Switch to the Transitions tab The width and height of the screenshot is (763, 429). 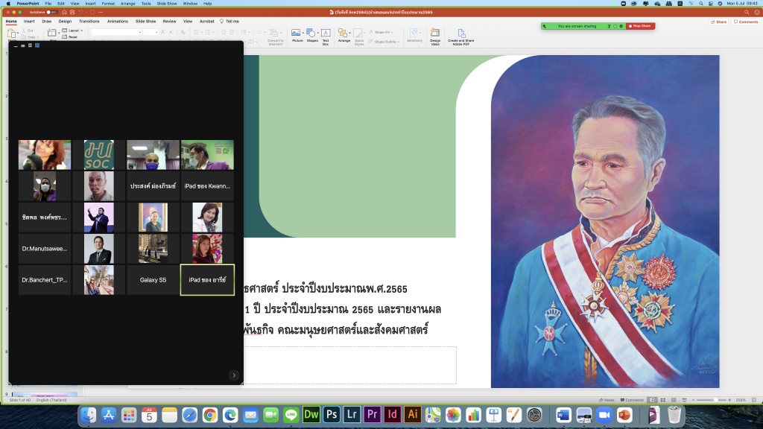click(x=89, y=22)
